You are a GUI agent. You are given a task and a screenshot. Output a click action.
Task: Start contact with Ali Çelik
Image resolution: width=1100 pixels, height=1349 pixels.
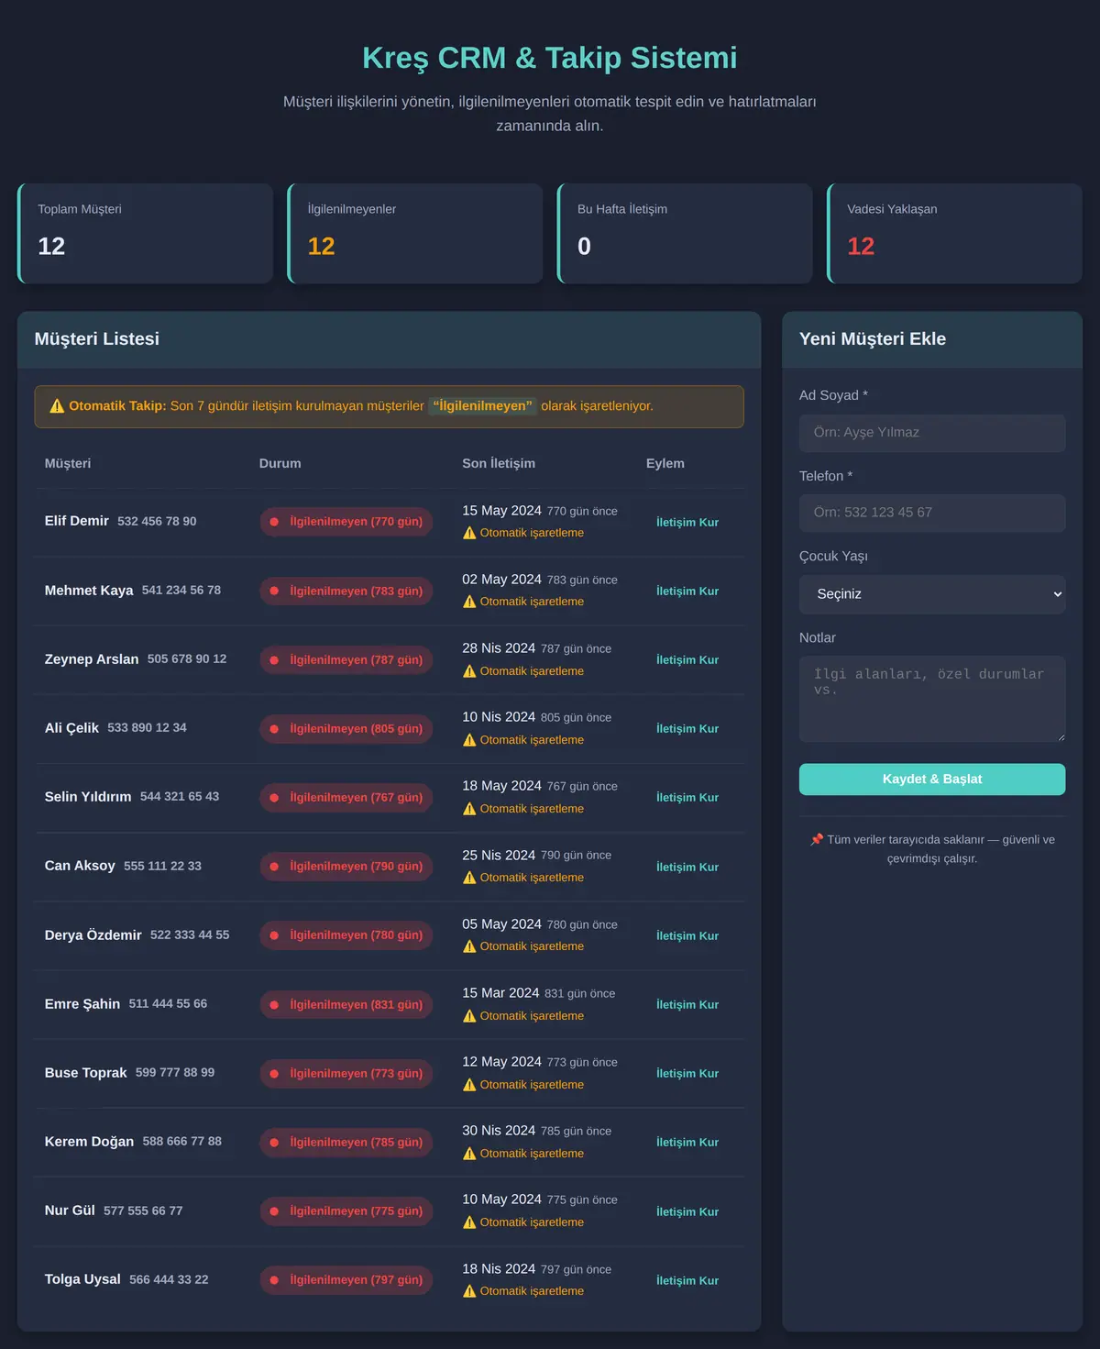(687, 729)
